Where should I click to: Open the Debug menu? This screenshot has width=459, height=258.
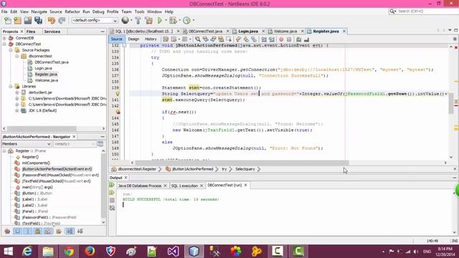point(98,11)
